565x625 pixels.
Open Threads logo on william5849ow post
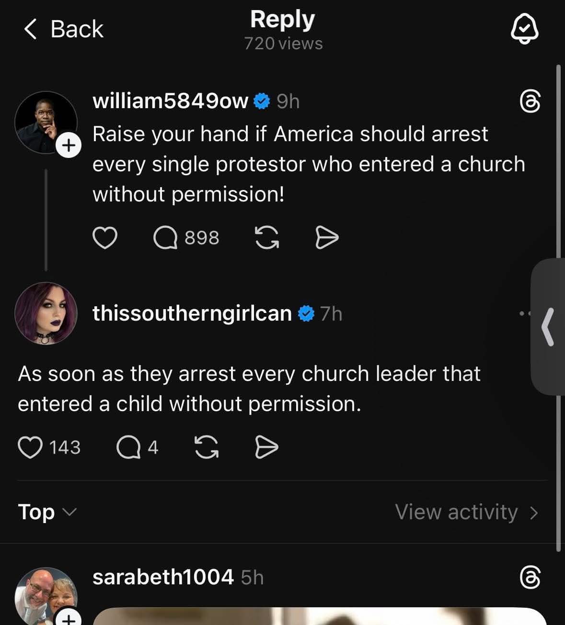[x=530, y=102]
